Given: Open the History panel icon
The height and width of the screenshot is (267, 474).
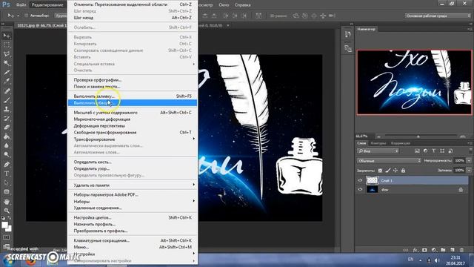Looking at the screenshot, I should pyautogui.click(x=348, y=35).
